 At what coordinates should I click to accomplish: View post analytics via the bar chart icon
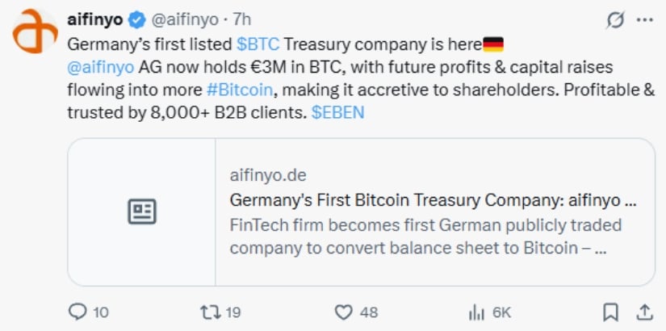click(476, 312)
